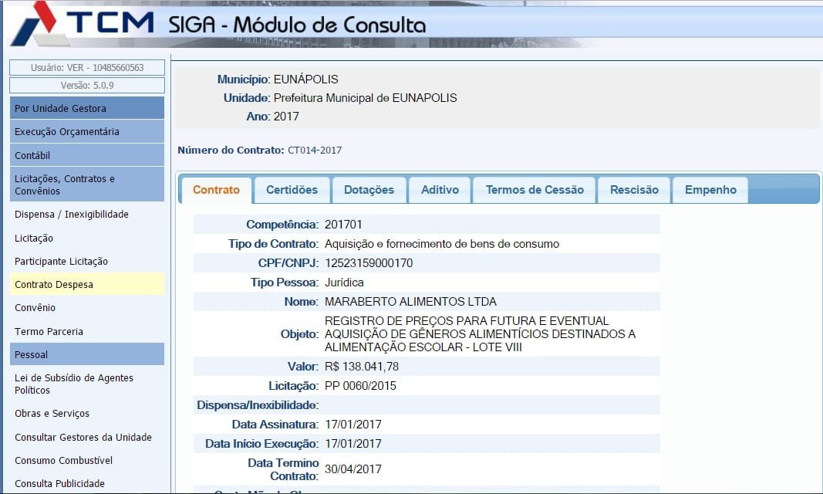Open Termo Parceria in the sidebar
Image resolution: width=823 pixels, height=494 pixels.
tap(49, 332)
